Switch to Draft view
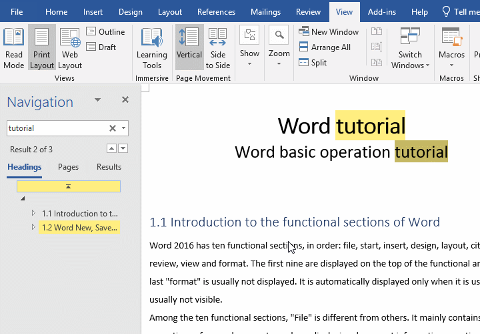This screenshot has height=334, width=480. click(101, 47)
